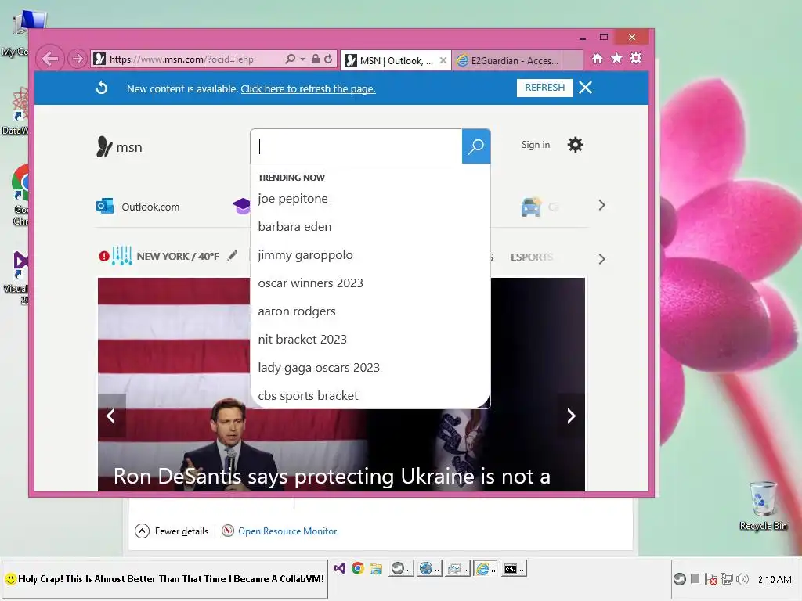Select trending search 'jimmy garoppolo'
Viewport: 802px width, 601px height.
tap(305, 255)
